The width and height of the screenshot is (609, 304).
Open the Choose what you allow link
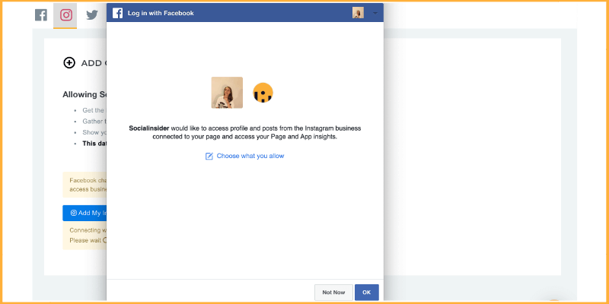coord(250,156)
